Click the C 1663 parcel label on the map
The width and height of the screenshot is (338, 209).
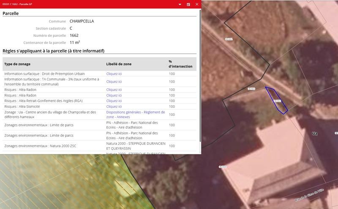point(252,89)
